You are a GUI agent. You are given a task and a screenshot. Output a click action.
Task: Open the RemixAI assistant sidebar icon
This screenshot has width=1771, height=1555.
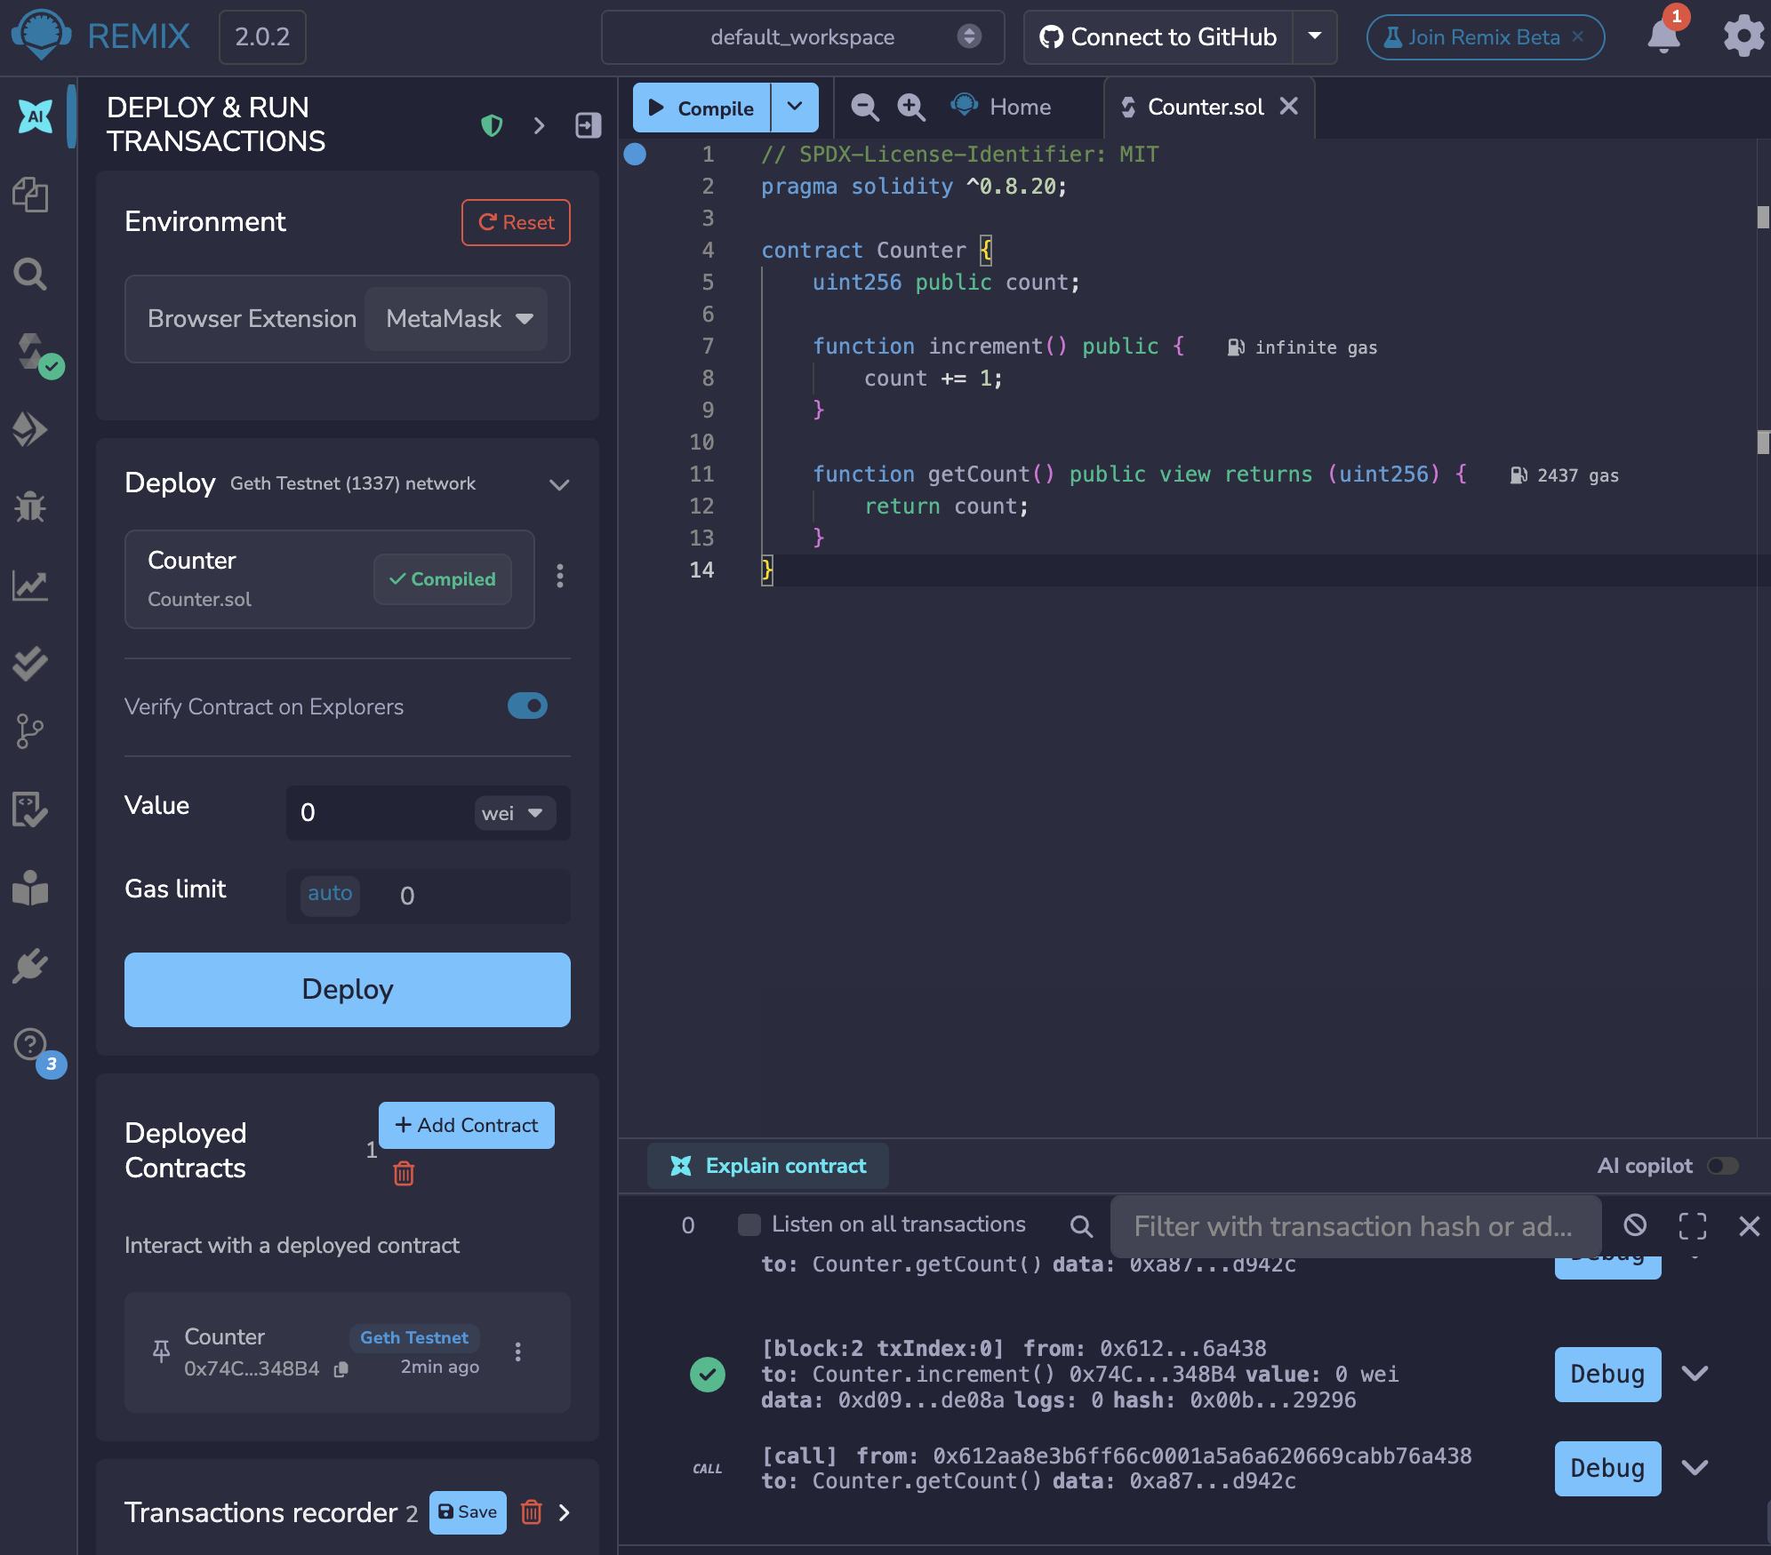pos(36,116)
